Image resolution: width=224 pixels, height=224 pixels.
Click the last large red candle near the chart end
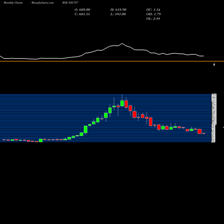199,131
